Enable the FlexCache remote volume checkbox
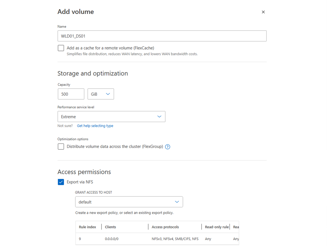Screen dimensions: 327x246 coord(61,48)
